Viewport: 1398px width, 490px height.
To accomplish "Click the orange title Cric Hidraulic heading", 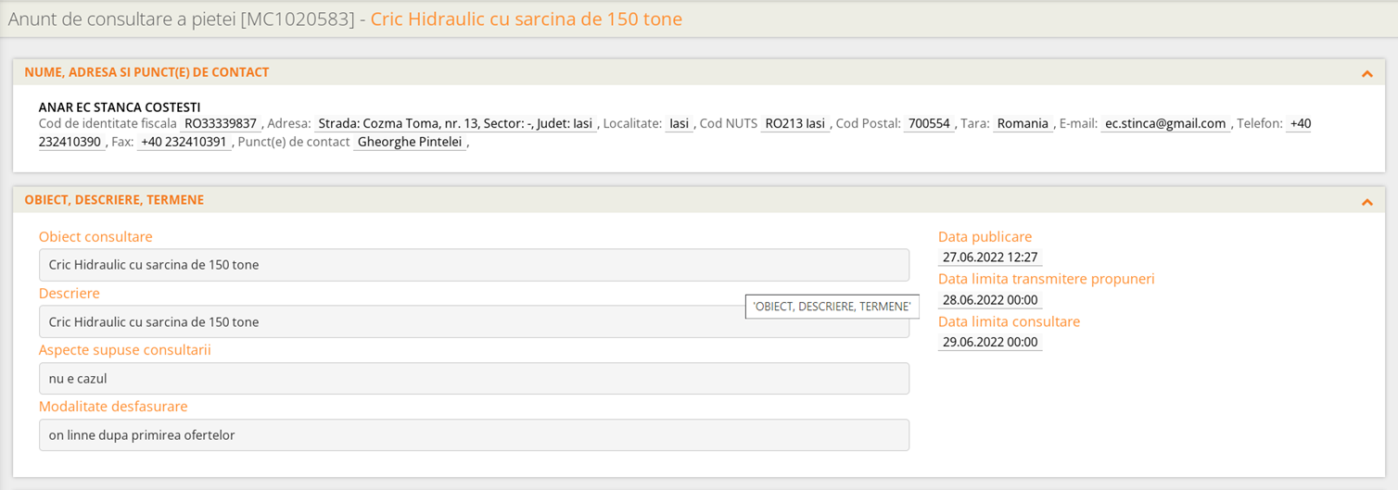I will [x=527, y=19].
